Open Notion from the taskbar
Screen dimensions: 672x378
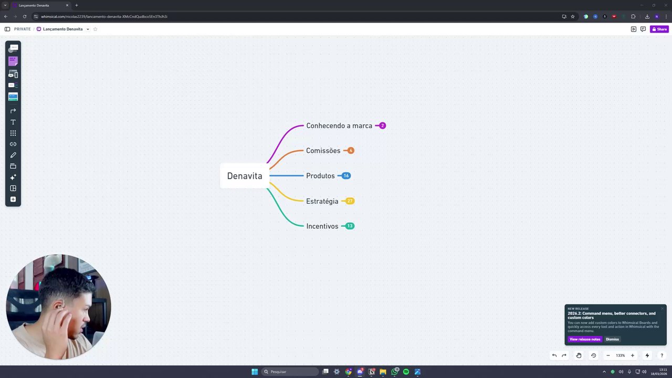(x=372, y=372)
